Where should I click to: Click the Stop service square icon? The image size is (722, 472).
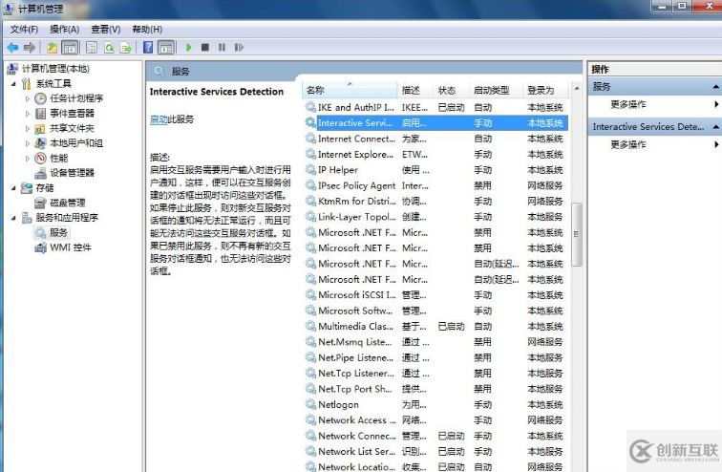[x=205, y=48]
